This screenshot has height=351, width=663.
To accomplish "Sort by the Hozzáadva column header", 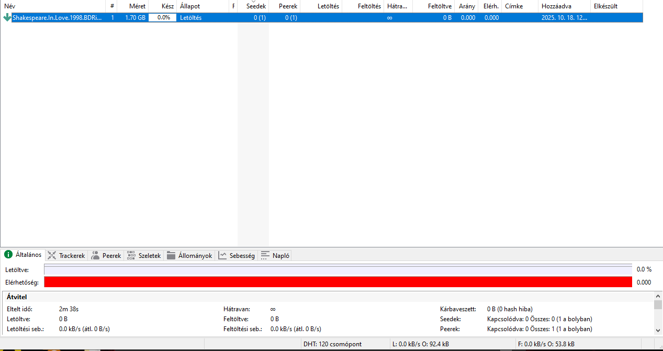I will (564, 6).
